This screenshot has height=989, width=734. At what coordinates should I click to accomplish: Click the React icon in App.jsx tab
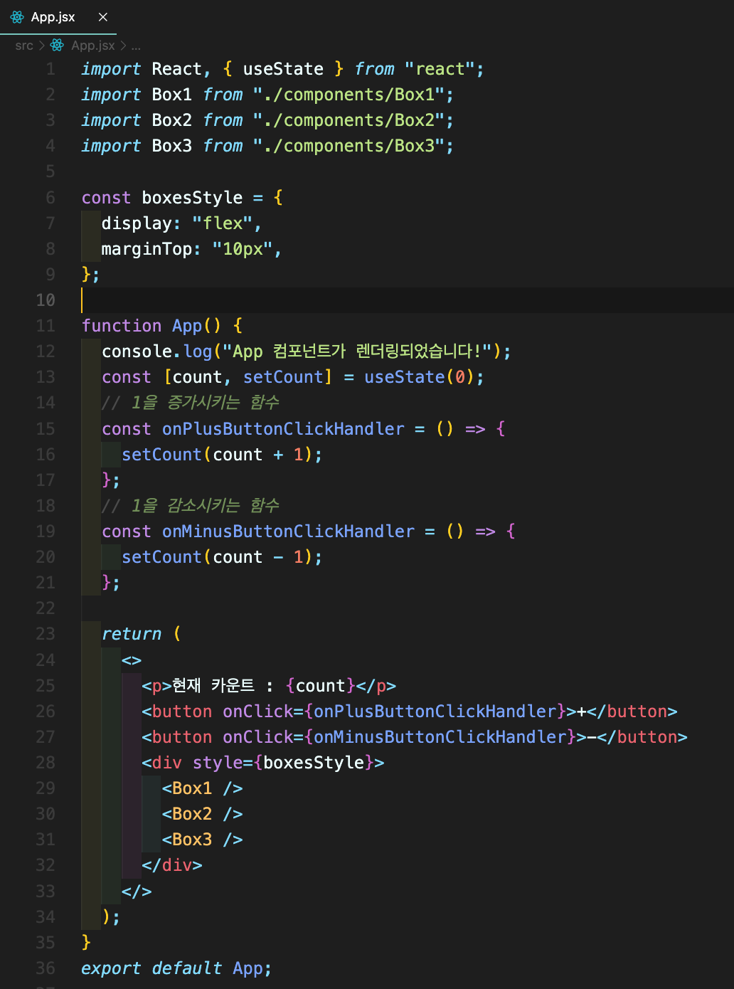coord(17,17)
